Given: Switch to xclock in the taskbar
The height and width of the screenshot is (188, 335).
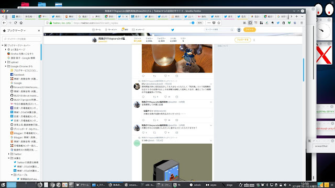Looking at the screenshot, I should click(195, 185).
